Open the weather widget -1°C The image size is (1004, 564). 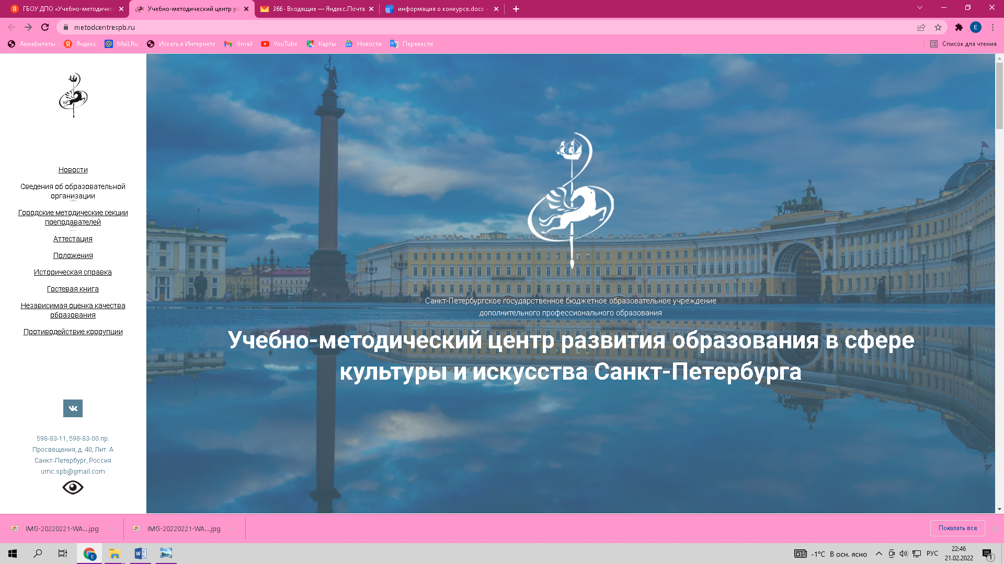click(830, 554)
